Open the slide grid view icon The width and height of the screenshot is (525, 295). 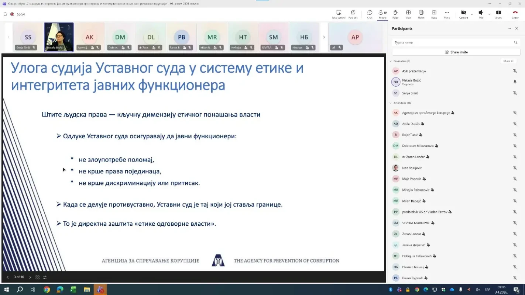pos(37,277)
